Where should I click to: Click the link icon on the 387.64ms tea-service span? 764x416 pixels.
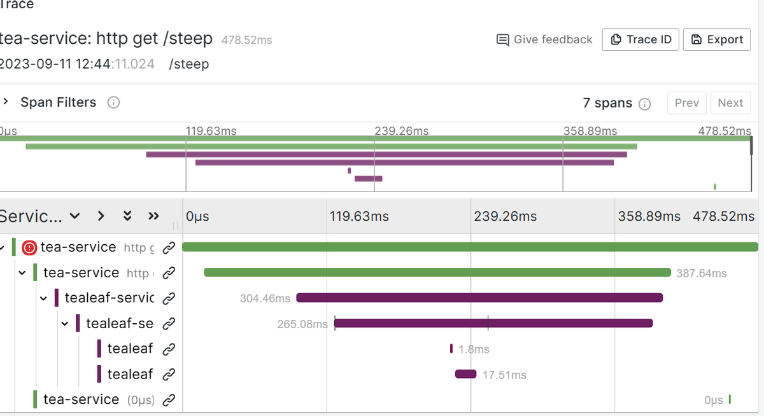point(169,273)
